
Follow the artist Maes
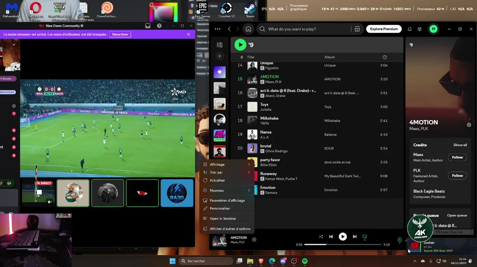point(457,157)
